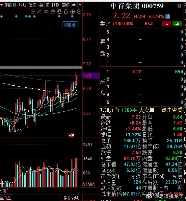186x201 pixels.
Task: Expand dropdown arrow next to 更多 toolbar
Action: click(80, 5)
